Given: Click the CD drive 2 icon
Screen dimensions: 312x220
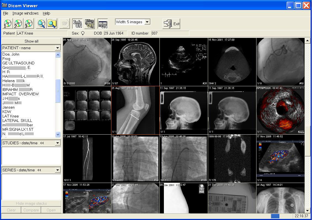Looking at the screenshot, I should [x=18, y=24].
